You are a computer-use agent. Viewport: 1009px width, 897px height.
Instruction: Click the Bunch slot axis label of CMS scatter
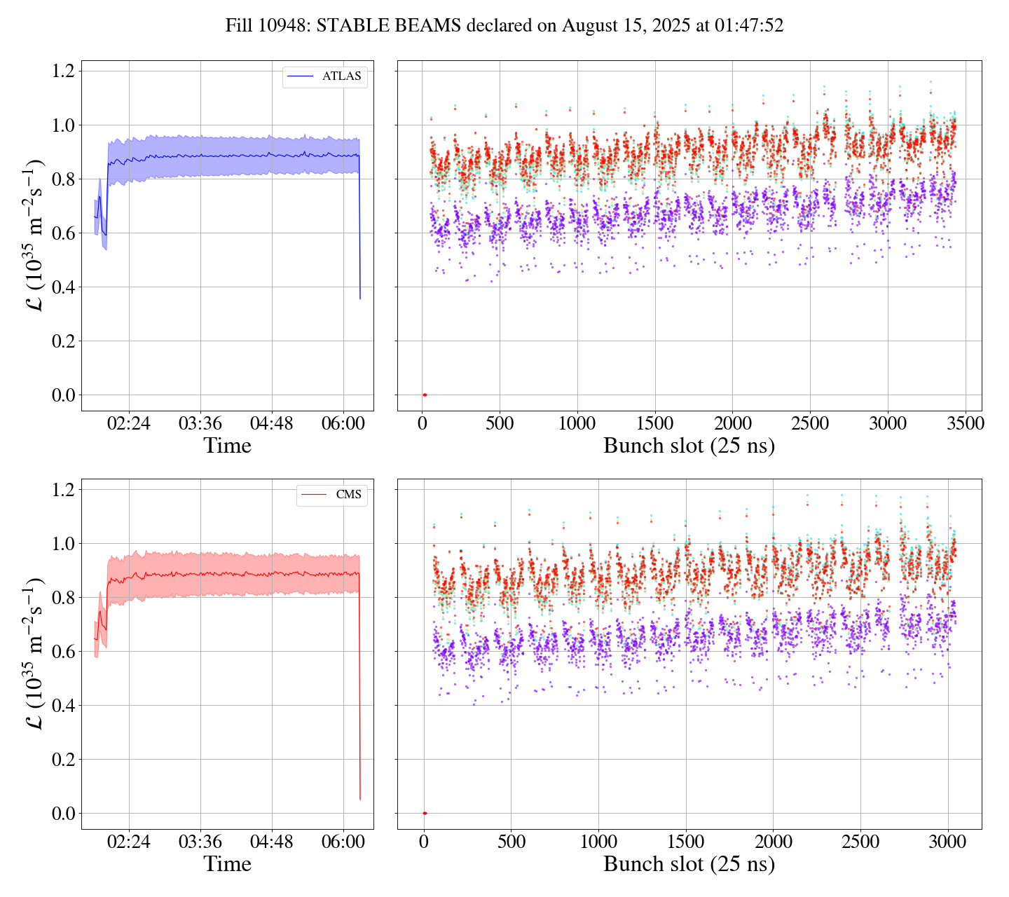point(689,864)
